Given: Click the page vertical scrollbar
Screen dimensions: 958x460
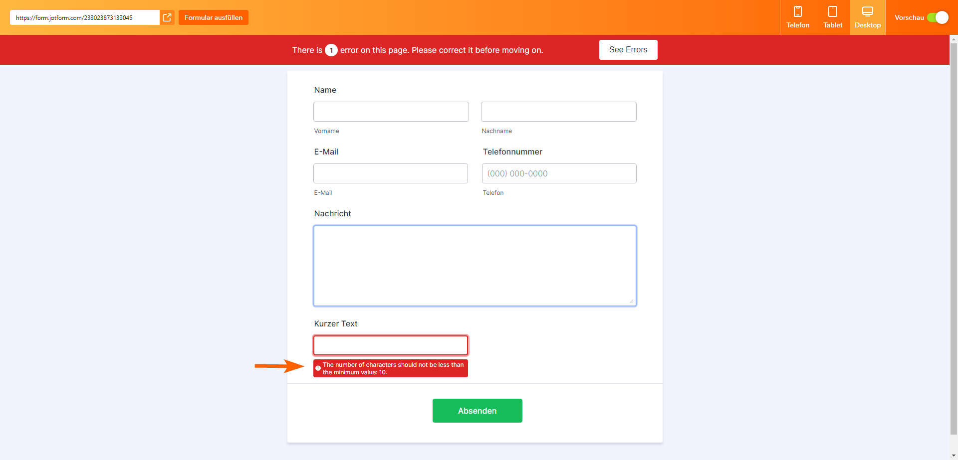Looking at the screenshot, I should click(x=954, y=239).
